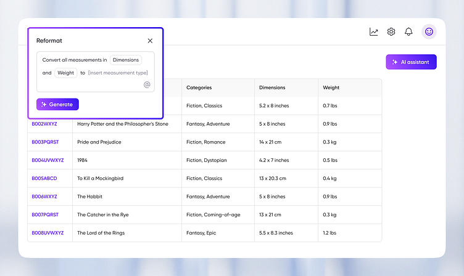Open product link B003PQRST
This screenshot has height=276, width=464.
tap(46, 142)
